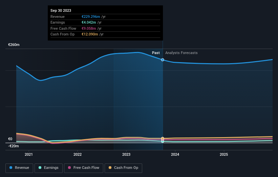
Task: Click the €260m y-axis label
Action: pos(14,45)
